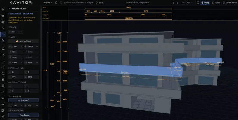Click the material (opc field
The image size is (238, 120).
point(16,110)
